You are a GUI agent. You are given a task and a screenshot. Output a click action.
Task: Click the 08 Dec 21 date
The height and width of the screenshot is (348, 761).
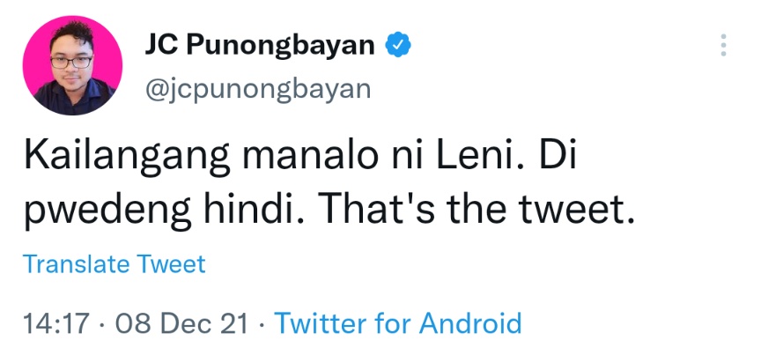point(181,323)
